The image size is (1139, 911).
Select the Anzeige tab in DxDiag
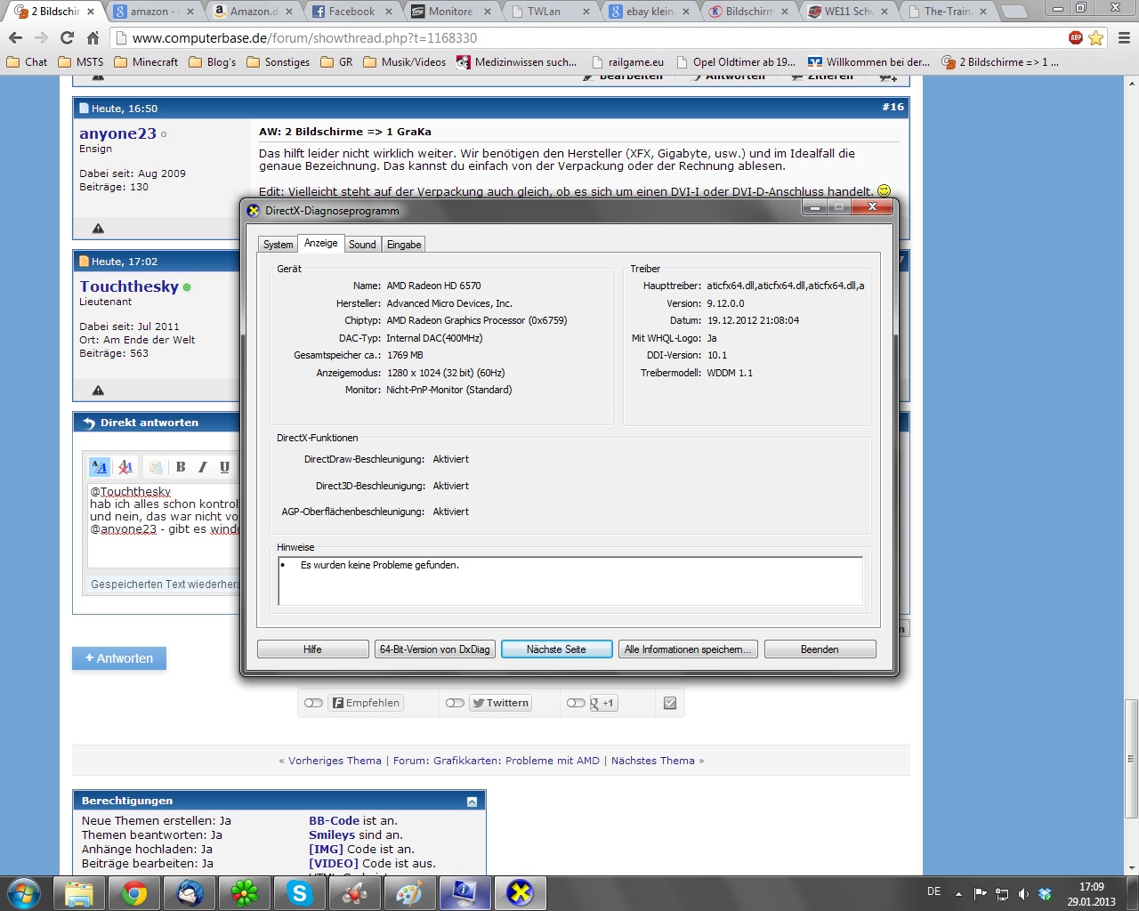click(x=320, y=243)
